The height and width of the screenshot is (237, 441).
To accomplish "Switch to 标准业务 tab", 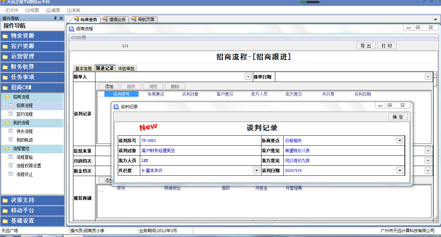I will tap(86, 20).
